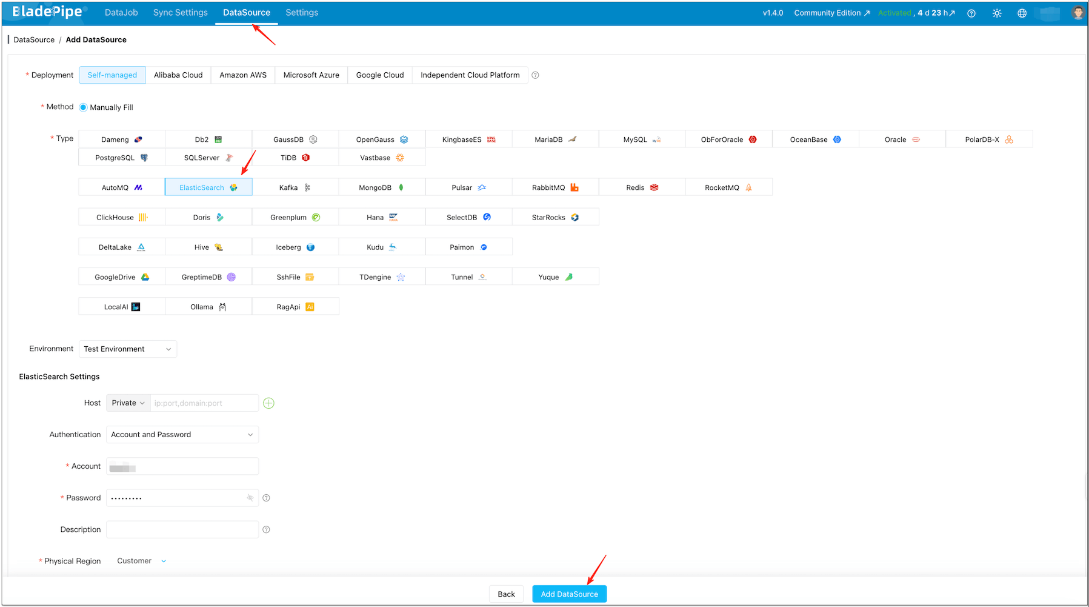Open the language globe icon
This screenshot has height=607, width=1089.
1022,13
